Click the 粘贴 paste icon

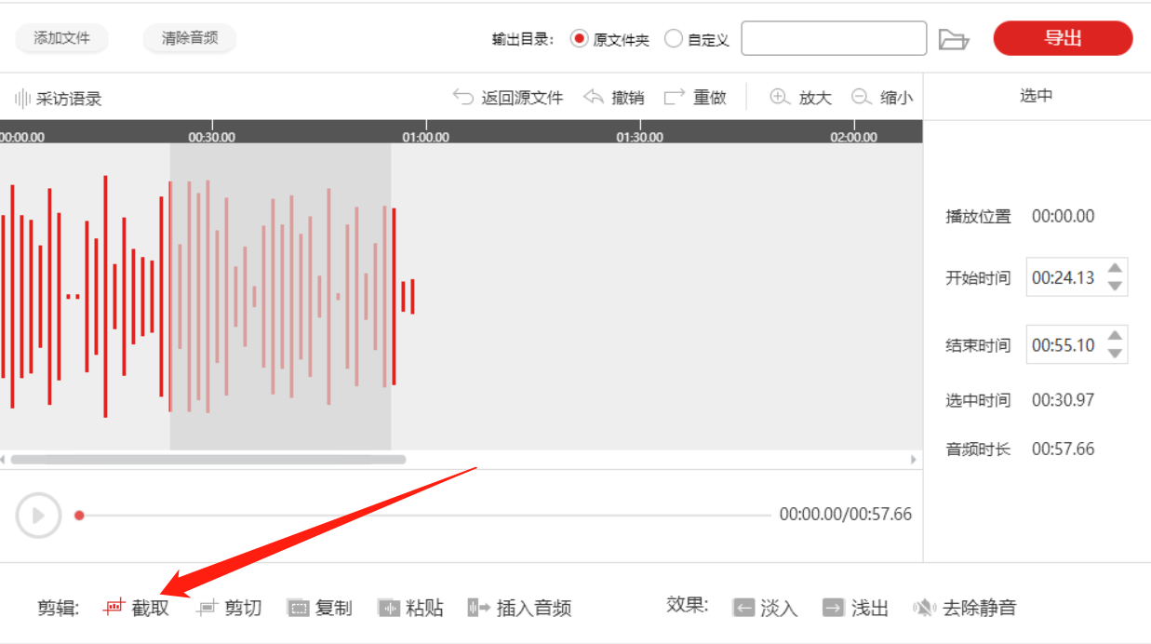pyautogui.click(x=389, y=609)
